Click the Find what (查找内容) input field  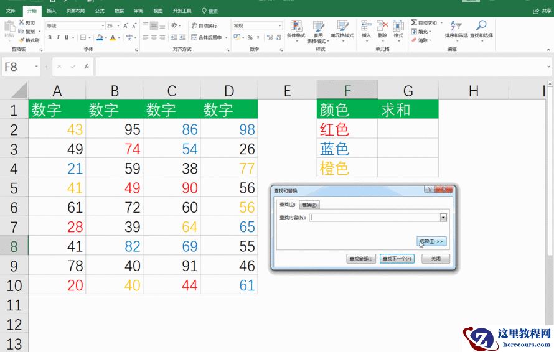(x=373, y=218)
